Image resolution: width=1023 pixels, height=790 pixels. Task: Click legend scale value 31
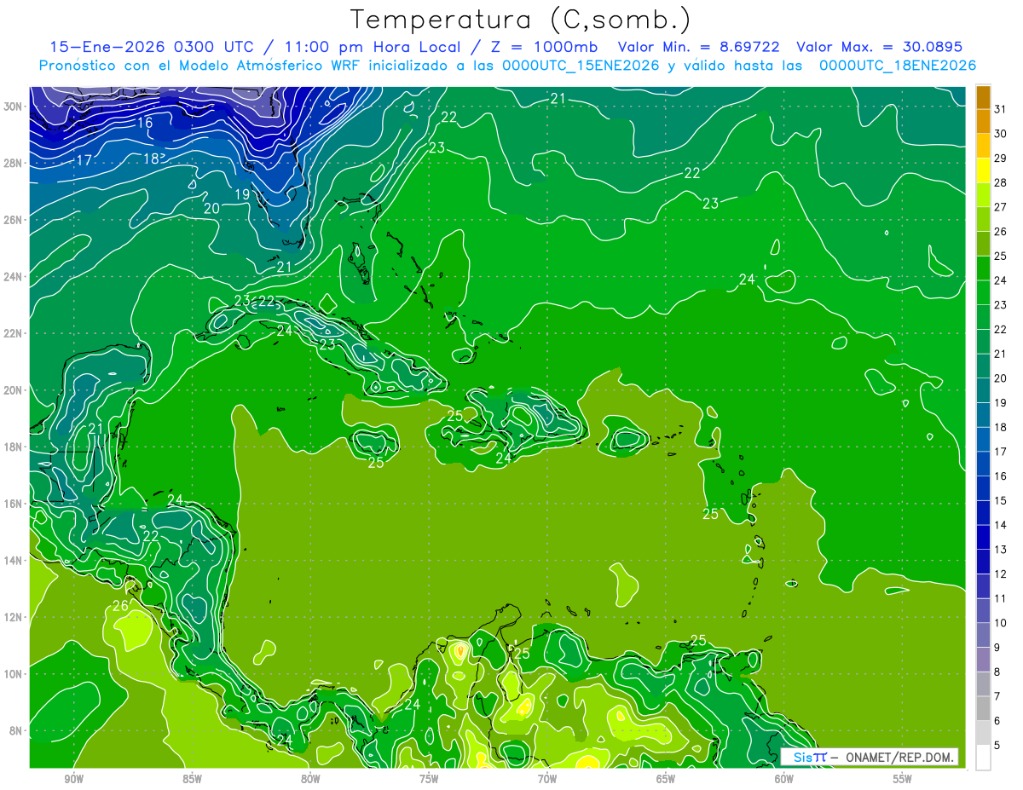click(x=1000, y=109)
